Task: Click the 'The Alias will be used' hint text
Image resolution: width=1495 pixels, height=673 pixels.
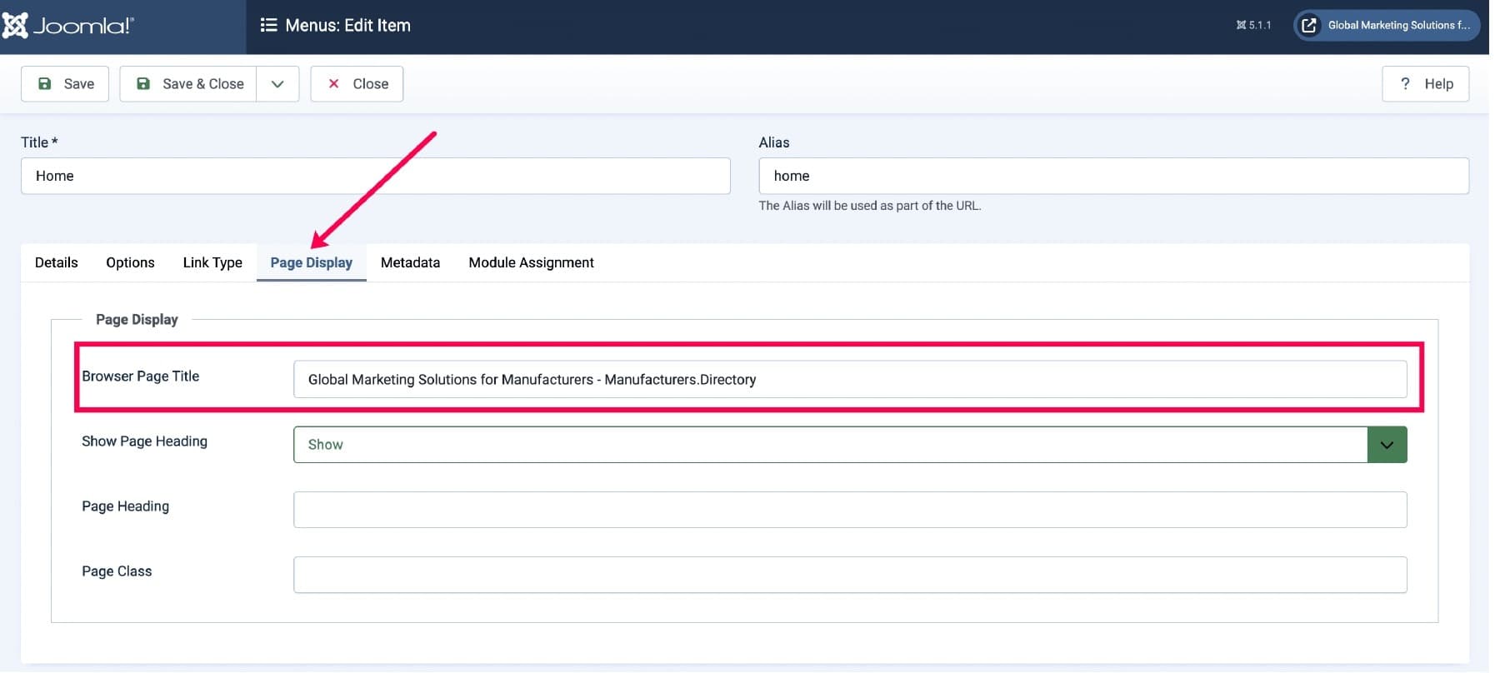Action: 870,206
